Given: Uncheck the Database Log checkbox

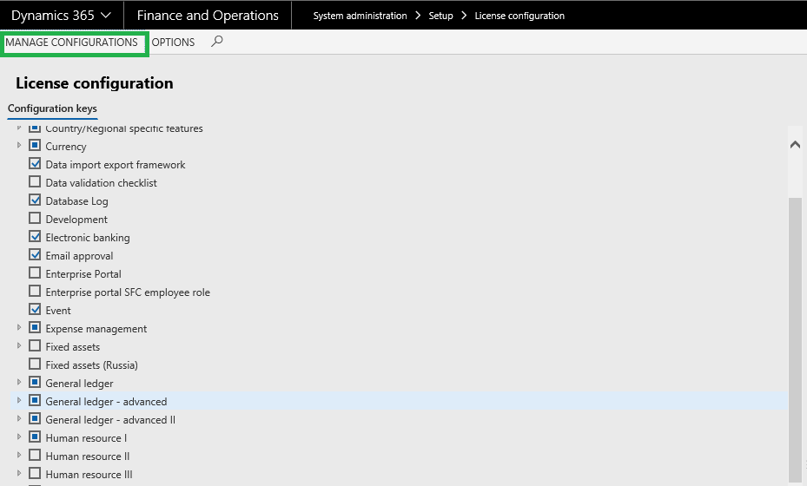Looking at the screenshot, I should point(35,200).
